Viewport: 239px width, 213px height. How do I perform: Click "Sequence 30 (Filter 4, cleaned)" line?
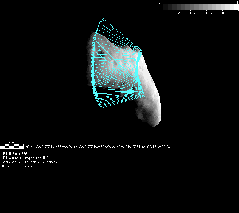coord(30,162)
